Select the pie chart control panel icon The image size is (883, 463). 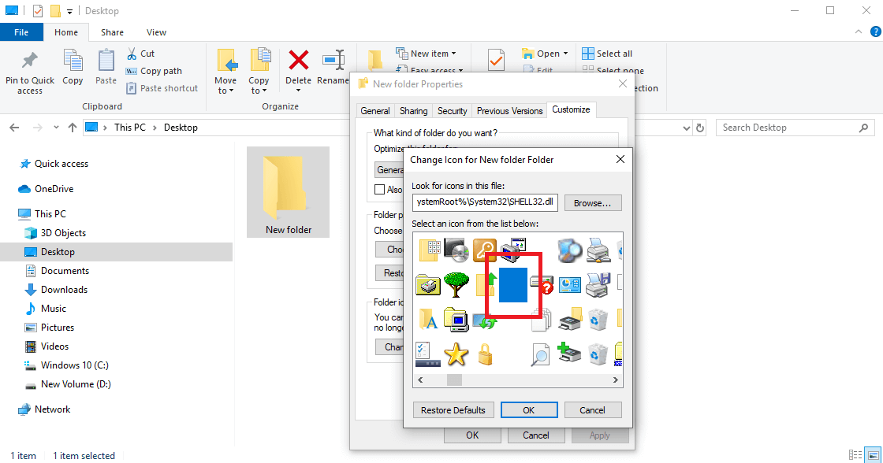(569, 285)
